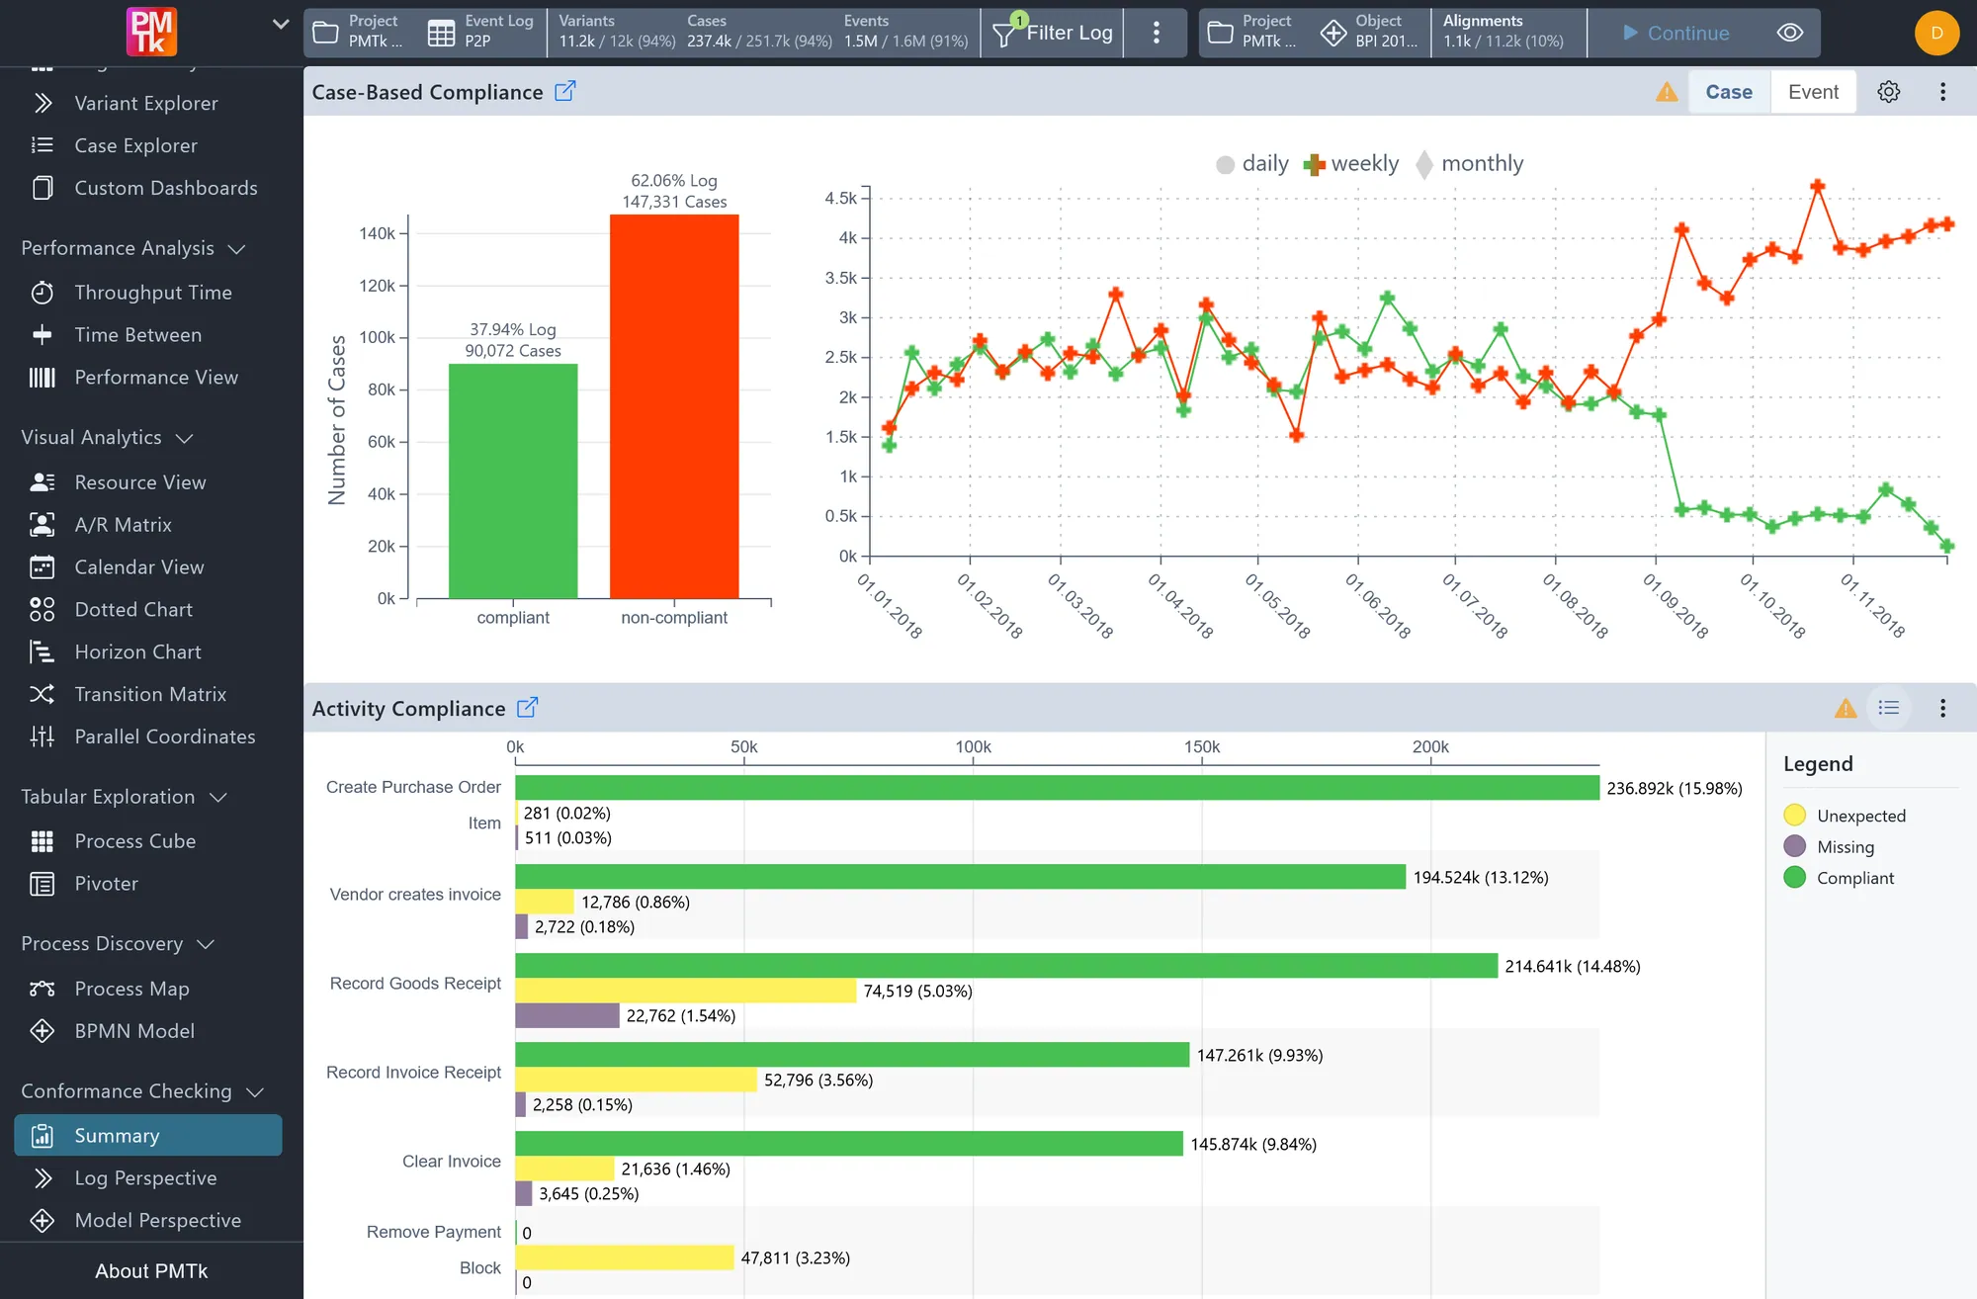This screenshot has height=1299, width=1977.
Task: Open Activity Compliance external link icon
Action: (528, 708)
